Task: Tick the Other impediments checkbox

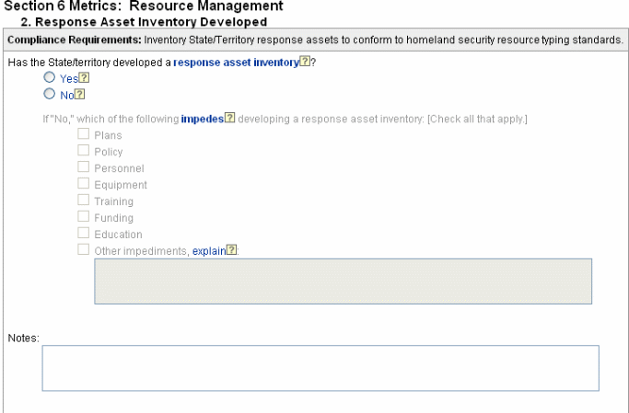Action: (x=84, y=249)
